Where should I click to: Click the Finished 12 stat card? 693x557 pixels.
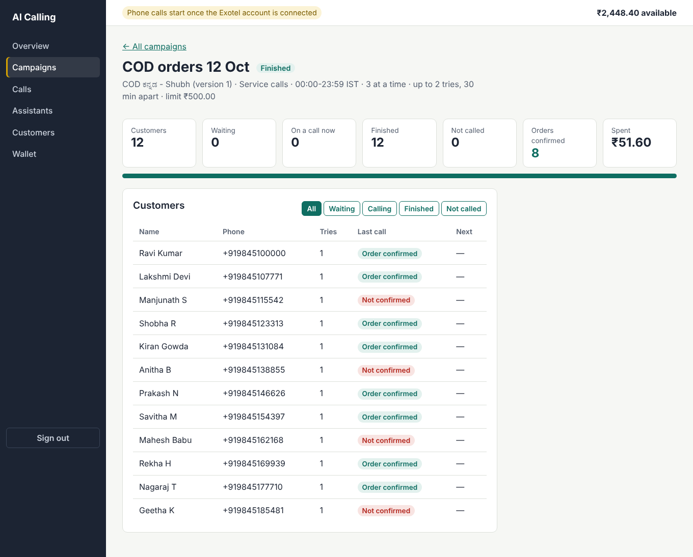coord(399,143)
